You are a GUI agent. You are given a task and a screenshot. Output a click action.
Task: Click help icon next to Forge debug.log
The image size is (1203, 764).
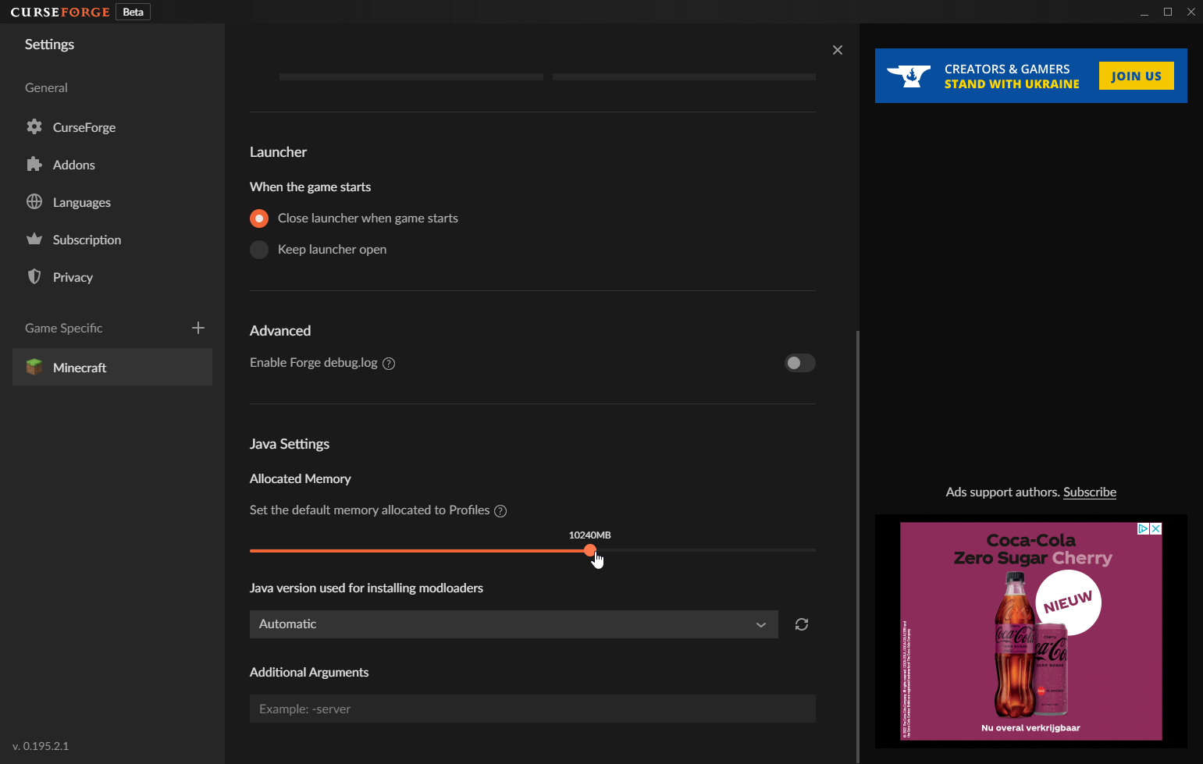point(389,364)
